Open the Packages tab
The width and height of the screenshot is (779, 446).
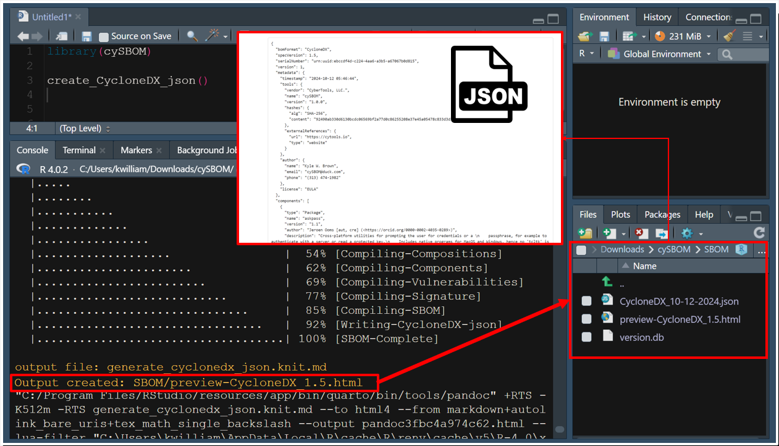[x=662, y=214]
